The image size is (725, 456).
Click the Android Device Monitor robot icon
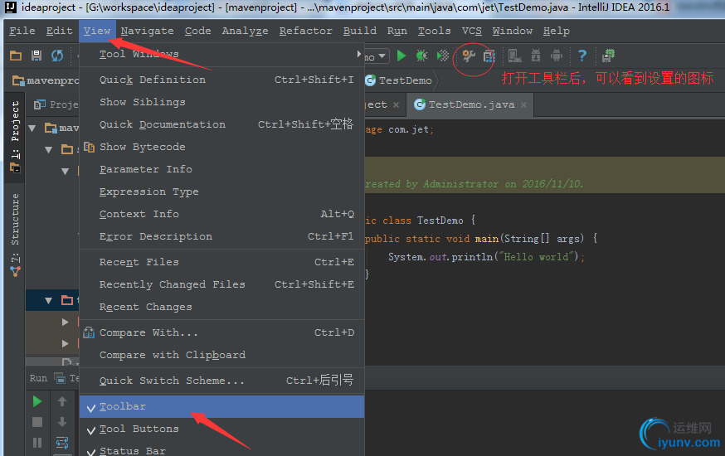click(557, 56)
